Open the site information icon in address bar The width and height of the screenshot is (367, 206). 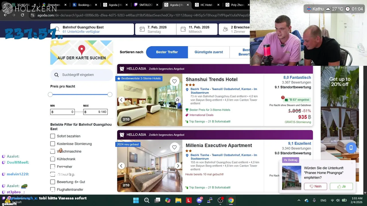pos(33,15)
